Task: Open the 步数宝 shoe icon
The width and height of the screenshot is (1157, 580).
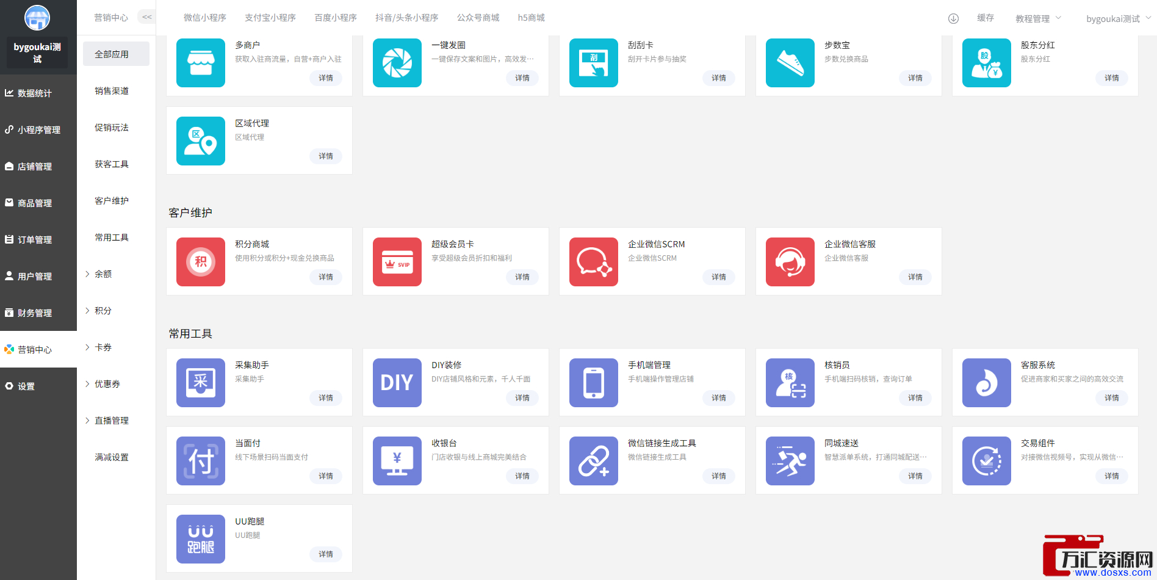Action: pos(790,63)
